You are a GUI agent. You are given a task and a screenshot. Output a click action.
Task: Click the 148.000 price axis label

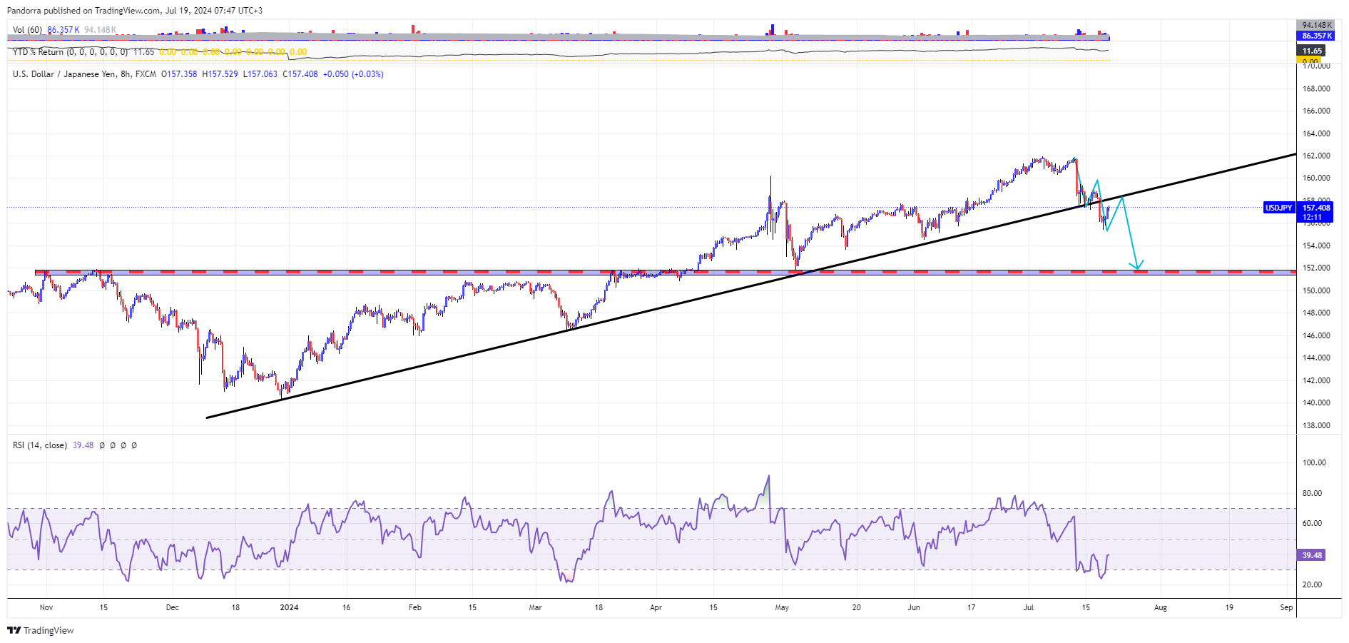(1316, 313)
